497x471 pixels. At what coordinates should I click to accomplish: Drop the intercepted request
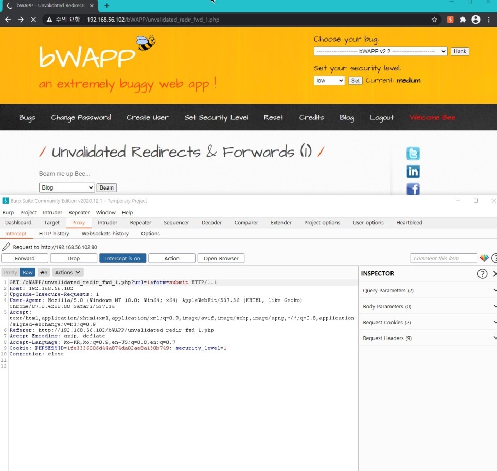point(74,258)
